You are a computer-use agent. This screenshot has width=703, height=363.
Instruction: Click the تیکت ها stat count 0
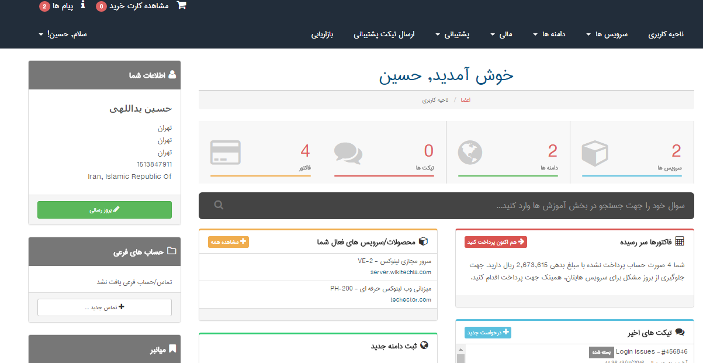[428, 151]
